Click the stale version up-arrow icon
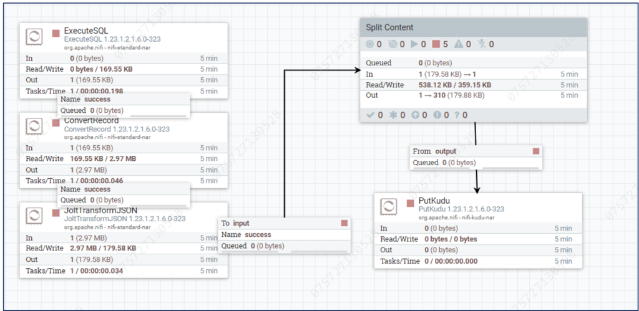639x311 pixels. tap(415, 115)
